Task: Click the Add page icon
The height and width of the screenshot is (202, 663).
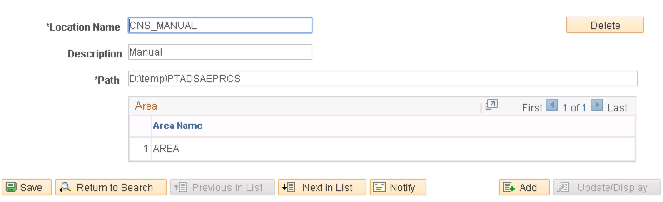Action: 509,187
